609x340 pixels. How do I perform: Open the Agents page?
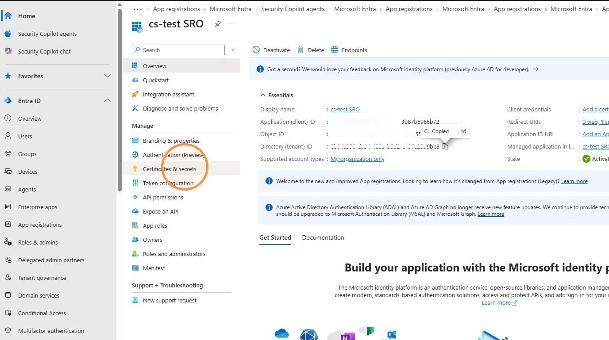pyautogui.click(x=27, y=189)
